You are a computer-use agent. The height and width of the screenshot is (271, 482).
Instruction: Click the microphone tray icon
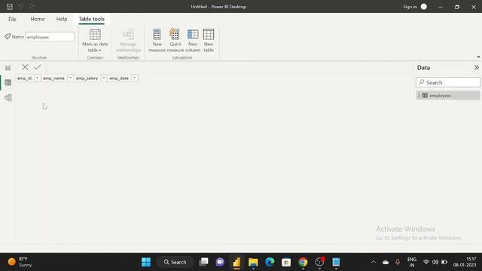tap(398, 262)
